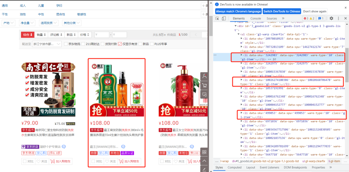Click the back-to-top arrow icon in side toolbar

point(204,160)
